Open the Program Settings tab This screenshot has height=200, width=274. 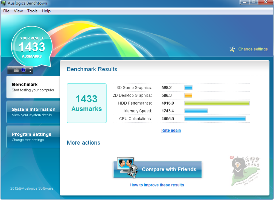coord(33,137)
